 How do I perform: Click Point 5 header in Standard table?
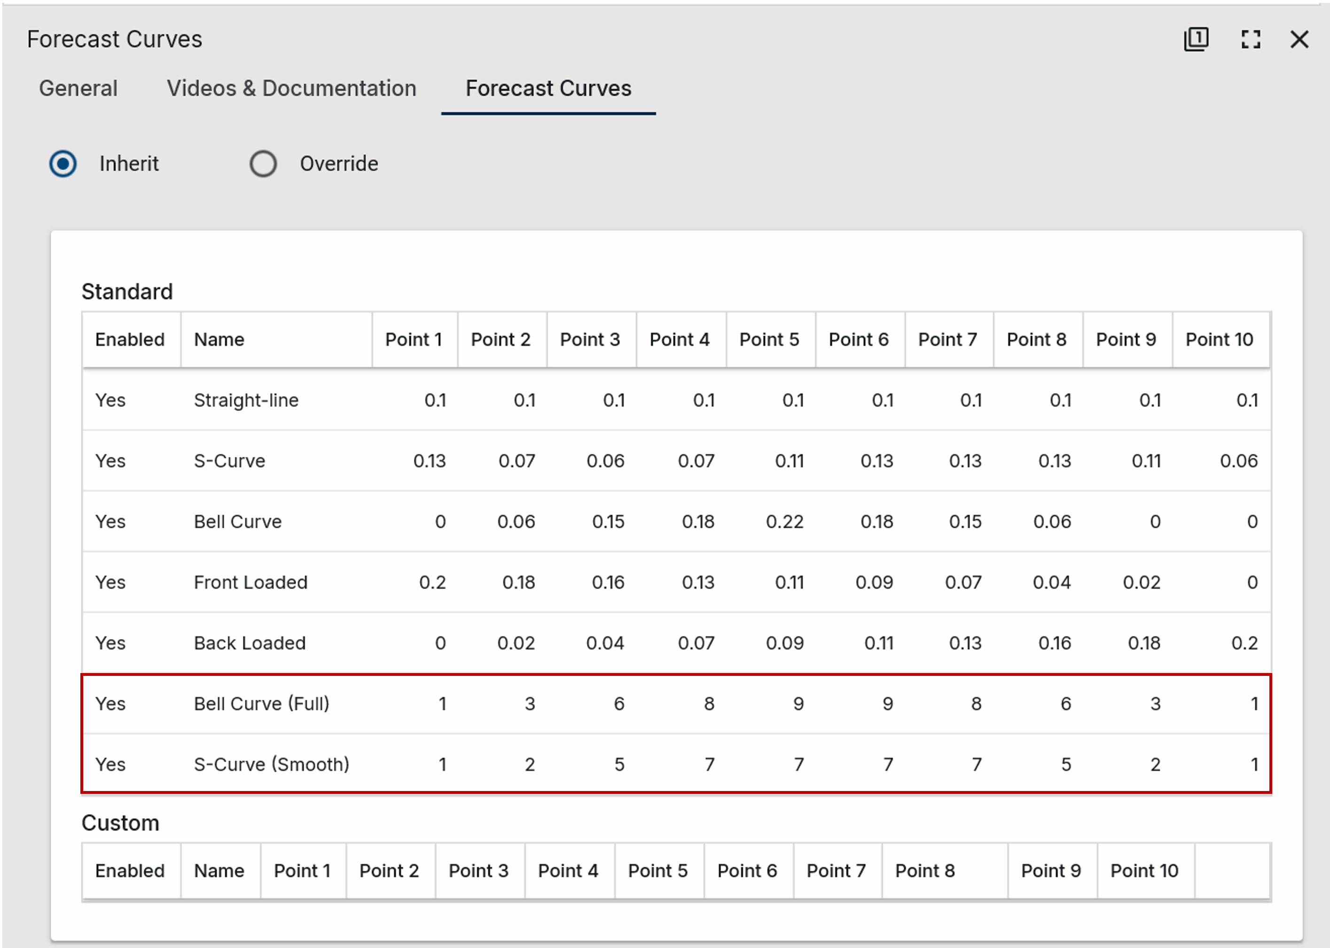[x=768, y=340]
